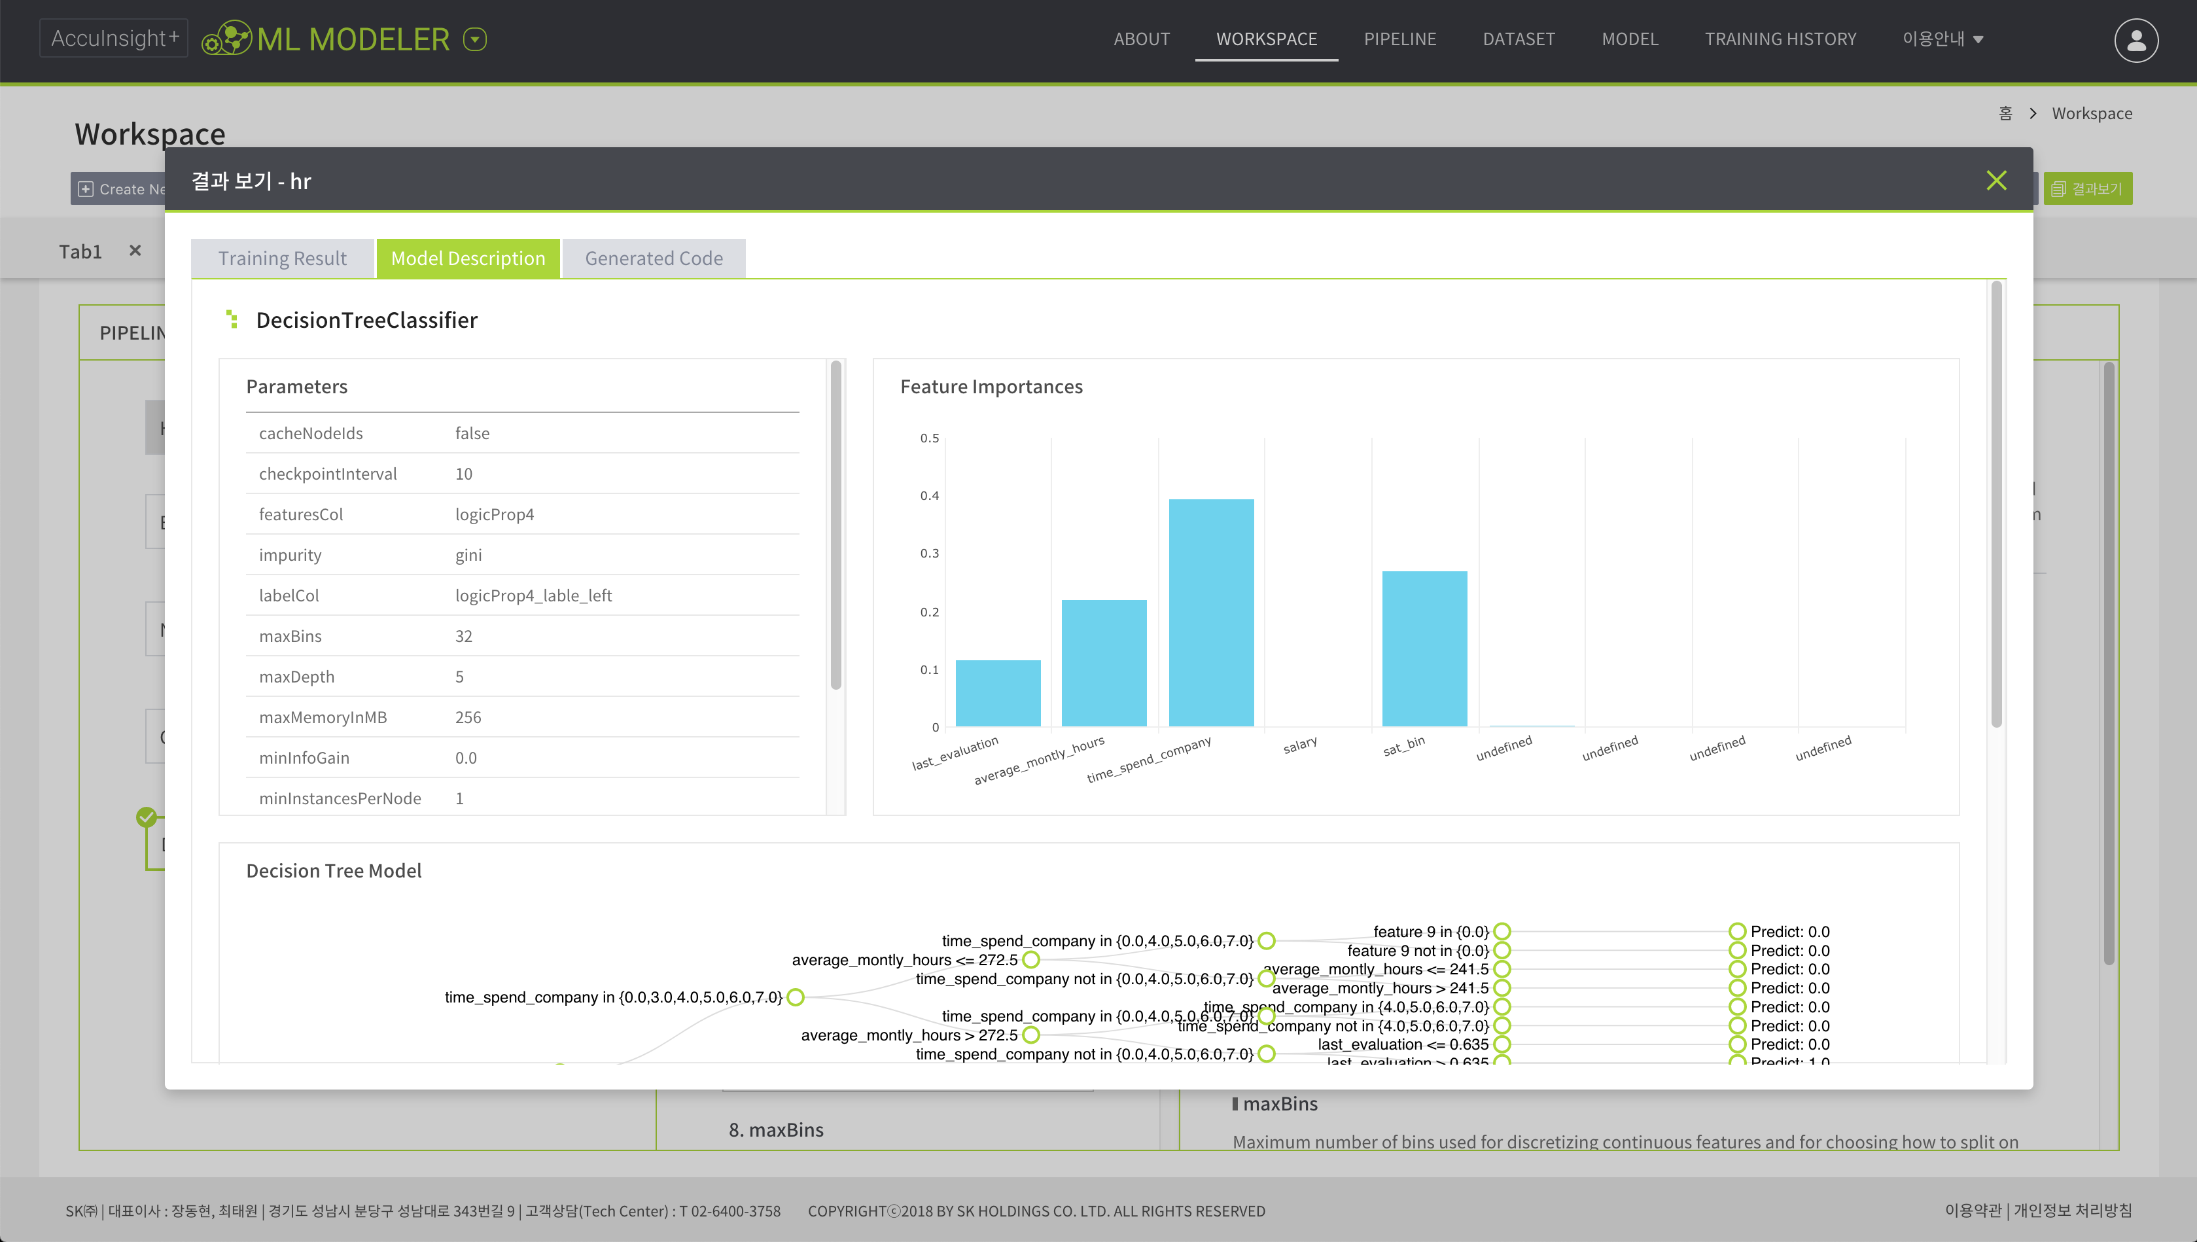Switch to the Training Result tab
The width and height of the screenshot is (2197, 1242).
pyautogui.click(x=282, y=258)
